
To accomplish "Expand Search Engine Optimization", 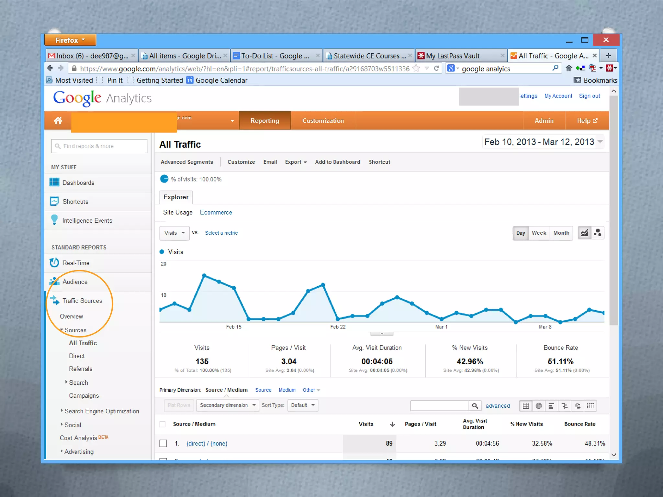I will pyautogui.click(x=62, y=411).
